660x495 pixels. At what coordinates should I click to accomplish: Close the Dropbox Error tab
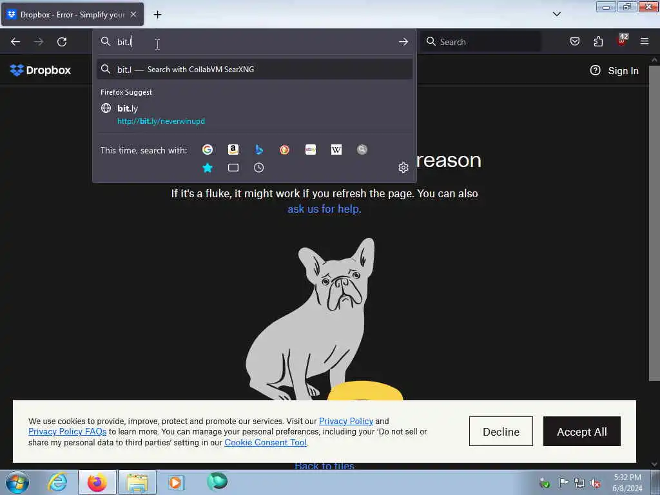pyautogui.click(x=133, y=14)
